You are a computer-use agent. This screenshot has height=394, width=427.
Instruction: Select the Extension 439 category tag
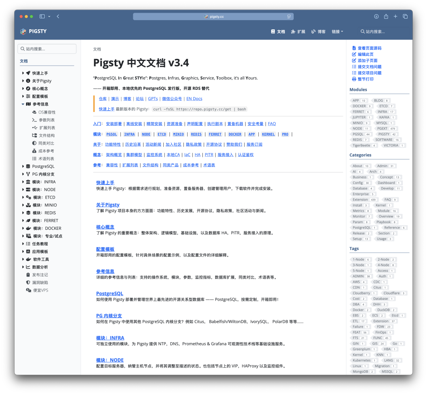364,200
